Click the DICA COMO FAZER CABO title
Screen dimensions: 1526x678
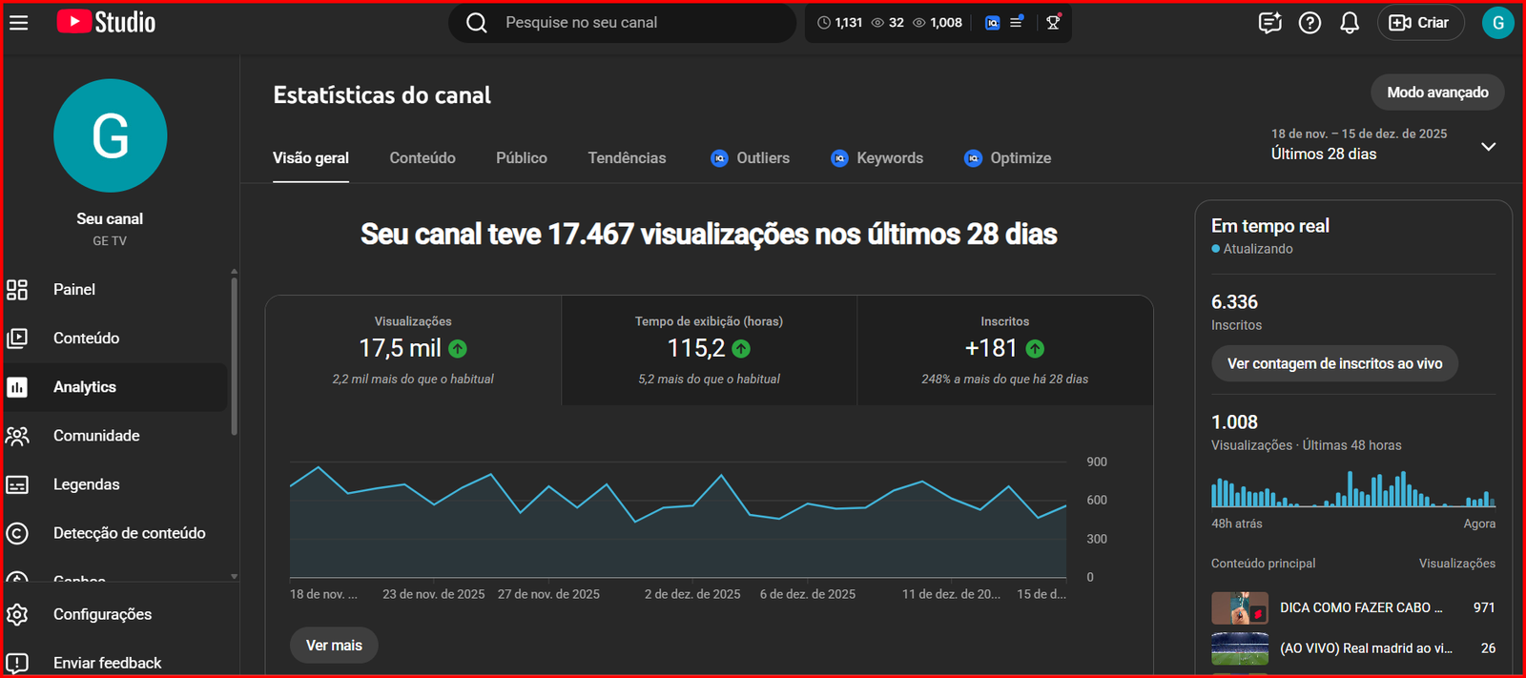coord(1361,607)
